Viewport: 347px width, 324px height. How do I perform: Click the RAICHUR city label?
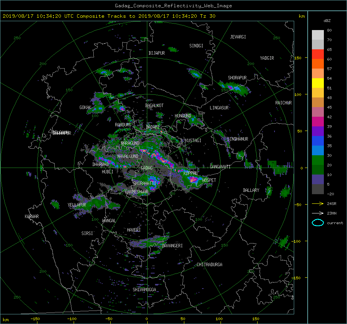pos(283,103)
